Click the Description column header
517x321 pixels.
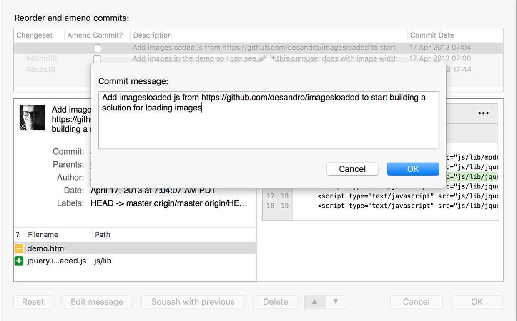point(152,35)
